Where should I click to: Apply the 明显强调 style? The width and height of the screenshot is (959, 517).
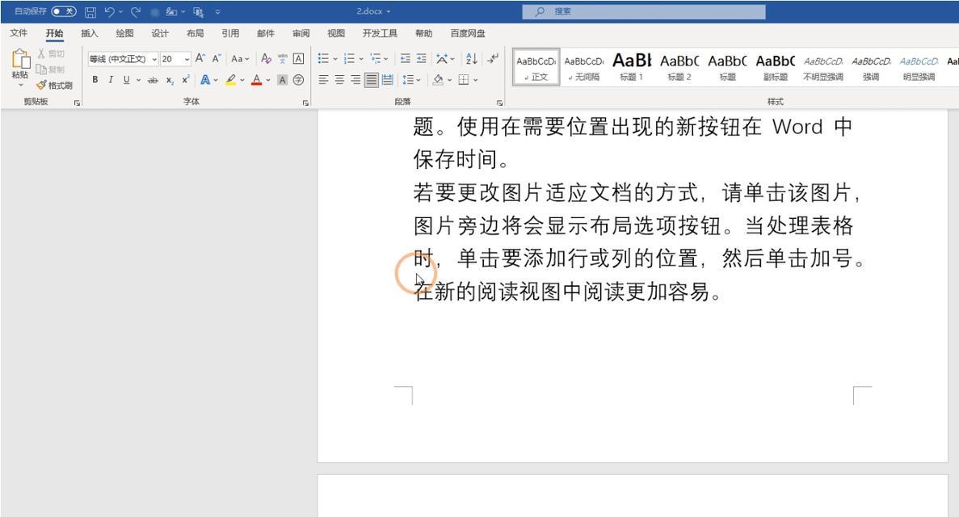pyautogui.click(x=919, y=67)
